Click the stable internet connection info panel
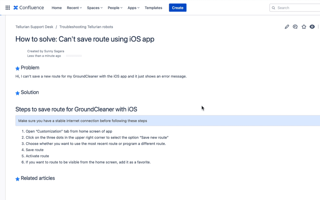The width and height of the screenshot is (320, 200). tap(168, 121)
